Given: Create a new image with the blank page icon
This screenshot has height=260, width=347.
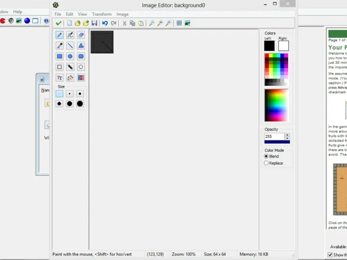Looking at the screenshot, I should click(69, 23).
